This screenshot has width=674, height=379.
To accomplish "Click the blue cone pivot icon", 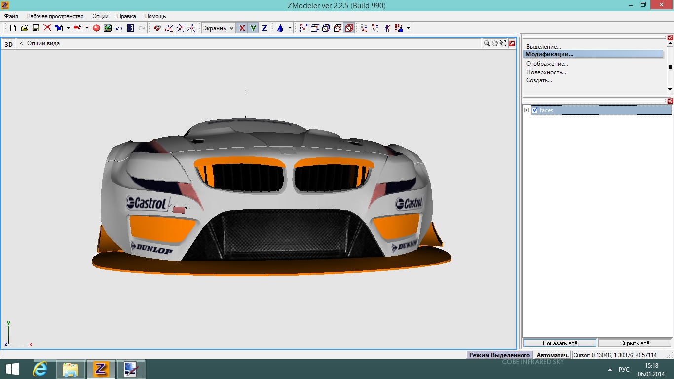I will pyautogui.click(x=280, y=28).
